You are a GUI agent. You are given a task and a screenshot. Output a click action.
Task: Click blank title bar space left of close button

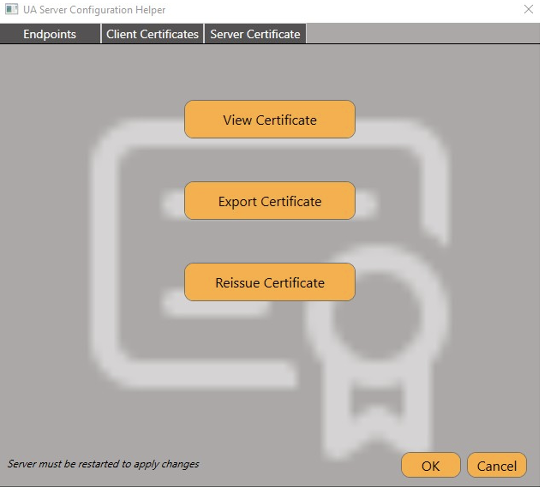(354, 10)
